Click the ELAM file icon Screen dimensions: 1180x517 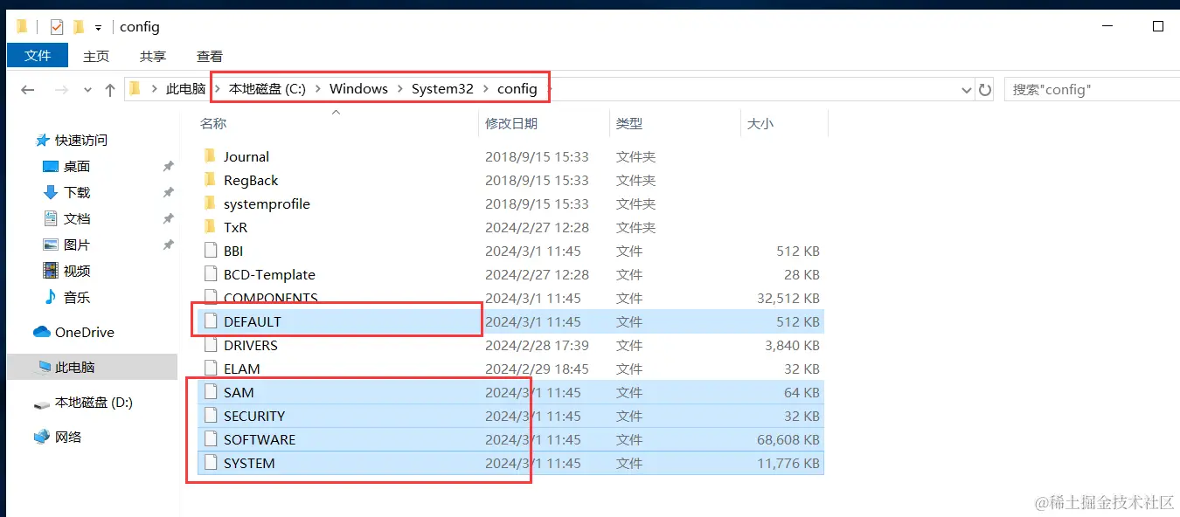(210, 369)
